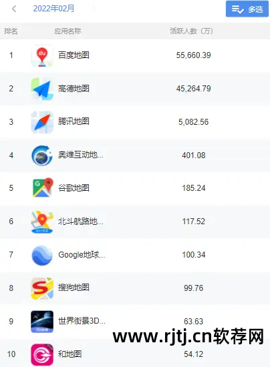The height and width of the screenshot is (367, 270).
Task: Click the 排名 column header
Action: tap(11, 31)
